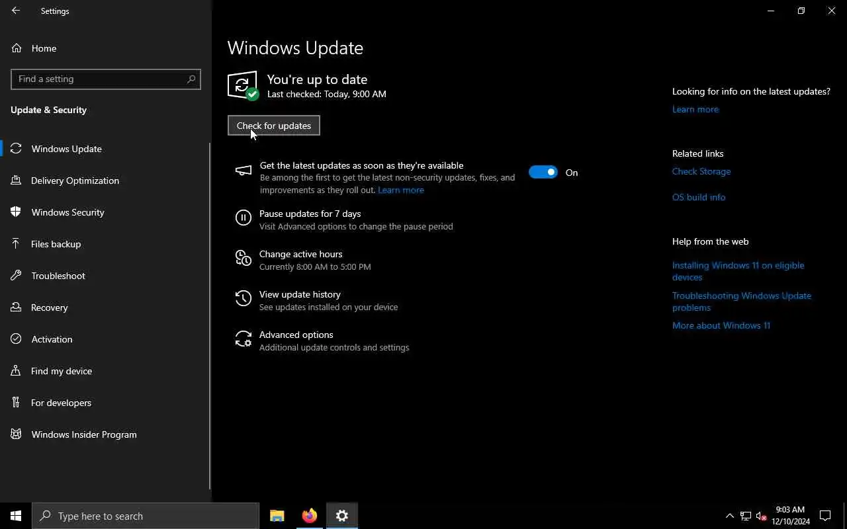Click the search magnifier in Find a setting
This screenshot has width=847, height=529.
(x=191, y=79)
